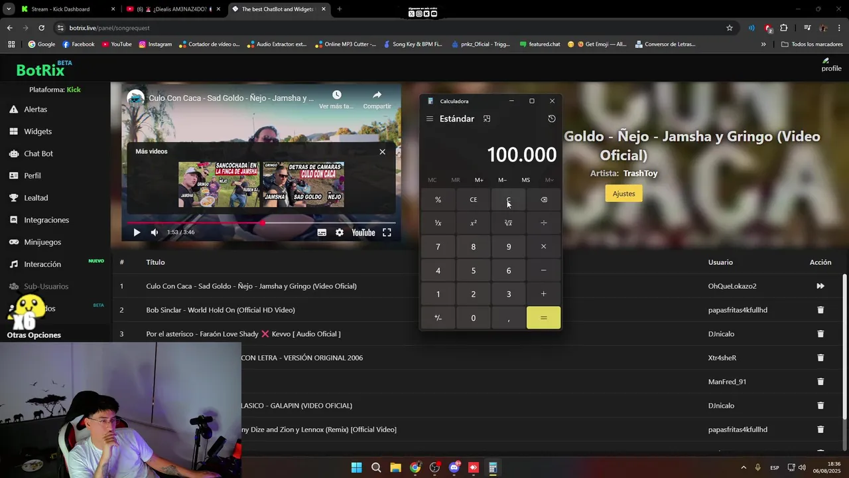The width and height of the screenshot is (849, 478).
Task: Toggle calculator keep on top
Action: (x=487, y=119)
